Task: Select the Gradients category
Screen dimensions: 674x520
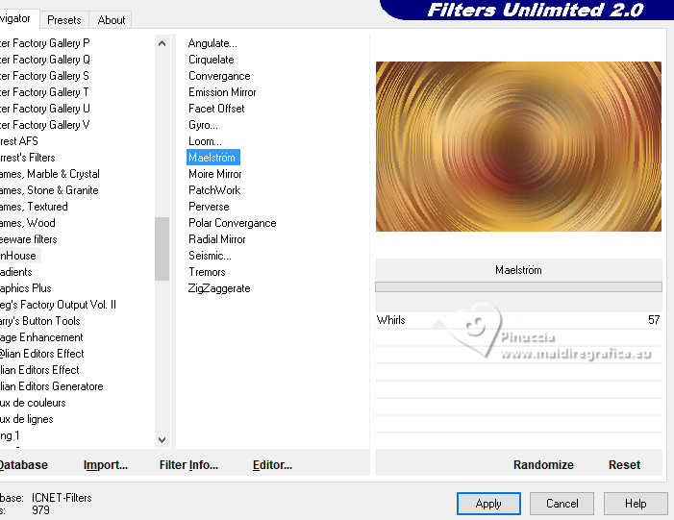Action: [x=16, y=272]
